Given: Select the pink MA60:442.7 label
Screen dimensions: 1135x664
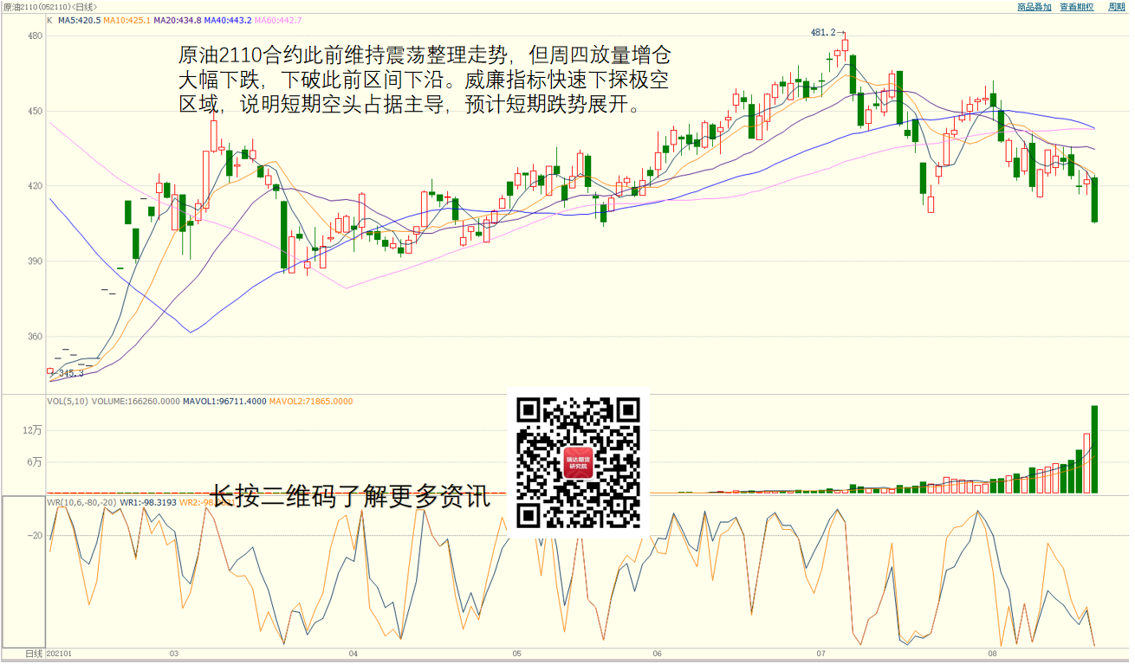Looking at the screenshot, I should 277,20.
